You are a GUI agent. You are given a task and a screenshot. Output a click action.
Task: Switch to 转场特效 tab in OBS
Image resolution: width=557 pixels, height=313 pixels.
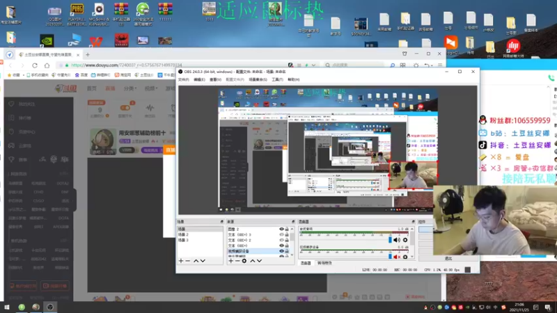(x=324, y=263)
